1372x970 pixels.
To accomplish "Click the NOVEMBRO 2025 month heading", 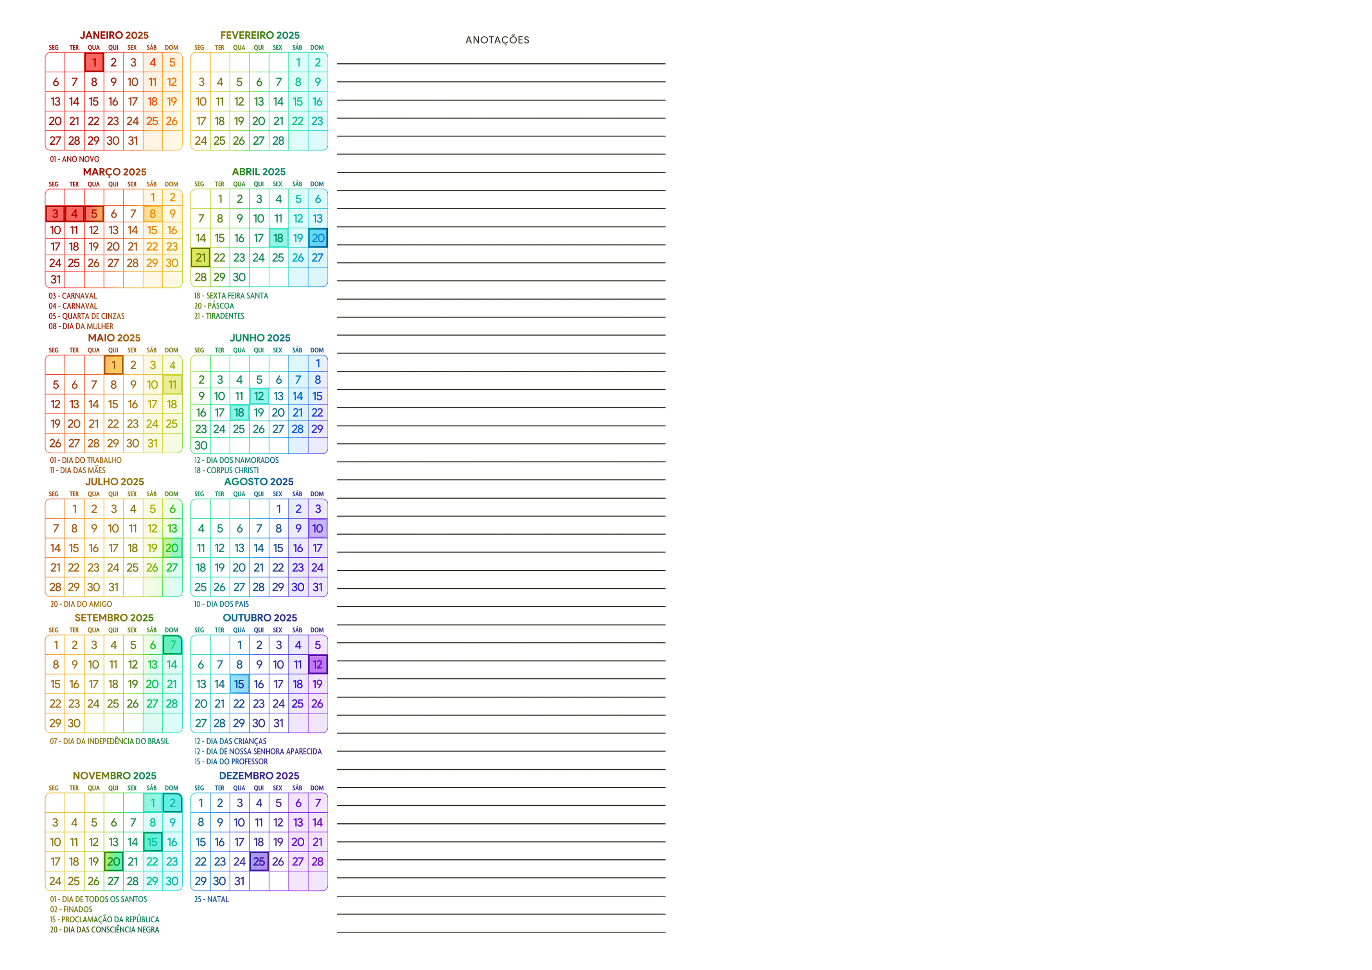I will point(115,776).
